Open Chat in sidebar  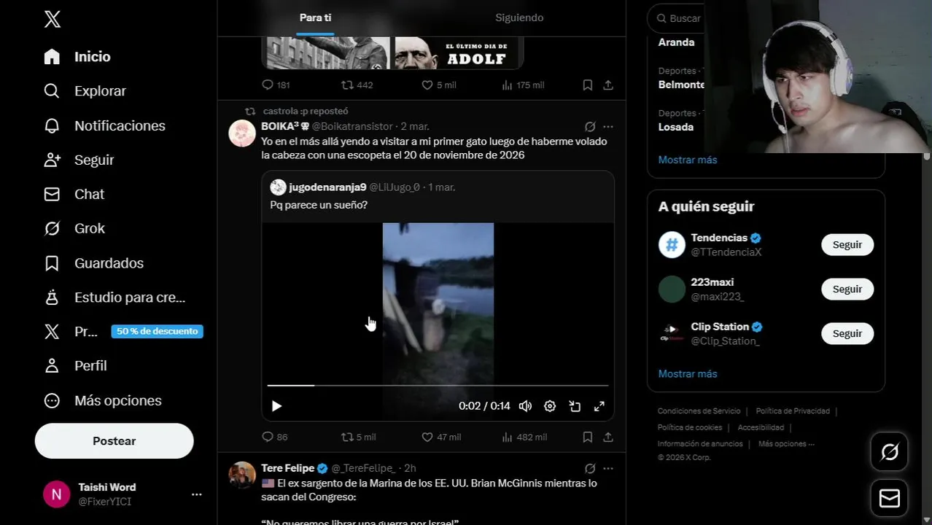click(x=74, y=194)
